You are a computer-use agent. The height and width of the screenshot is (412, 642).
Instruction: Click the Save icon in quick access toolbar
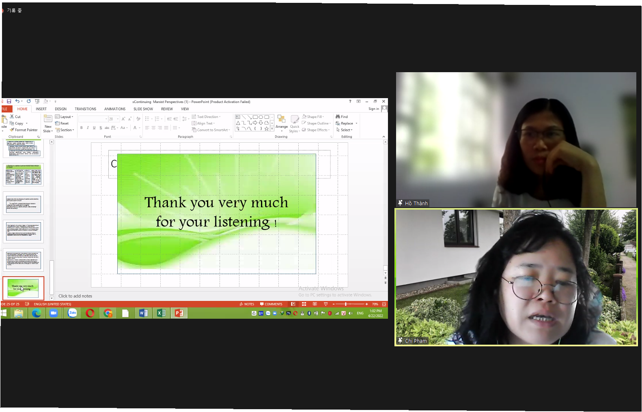click(x=9, y=101)
